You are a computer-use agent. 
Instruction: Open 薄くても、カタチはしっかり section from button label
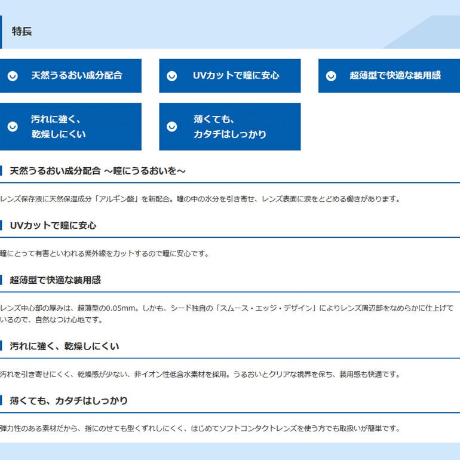[x=229, y=127]
